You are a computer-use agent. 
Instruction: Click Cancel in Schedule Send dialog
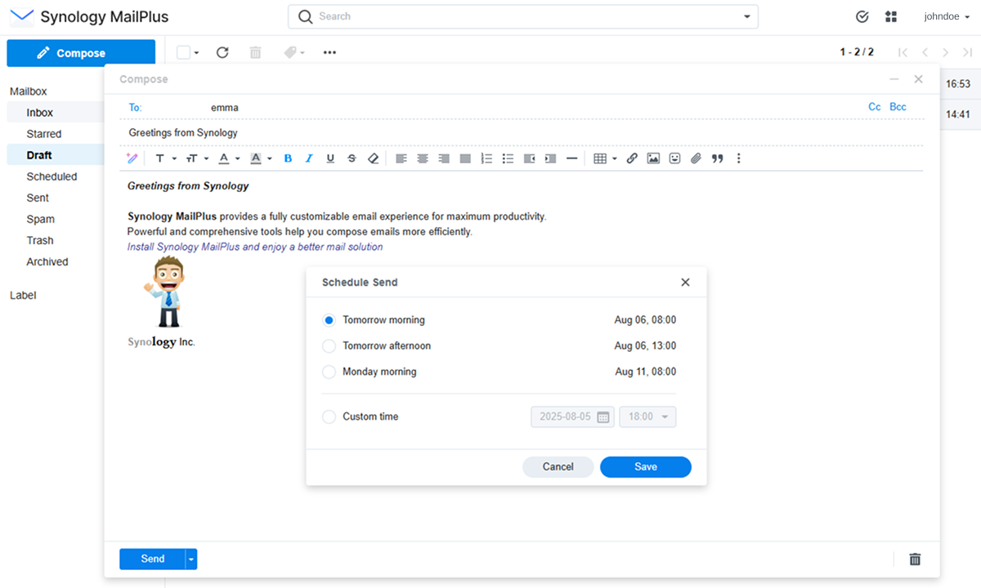[x=558, y=466]
